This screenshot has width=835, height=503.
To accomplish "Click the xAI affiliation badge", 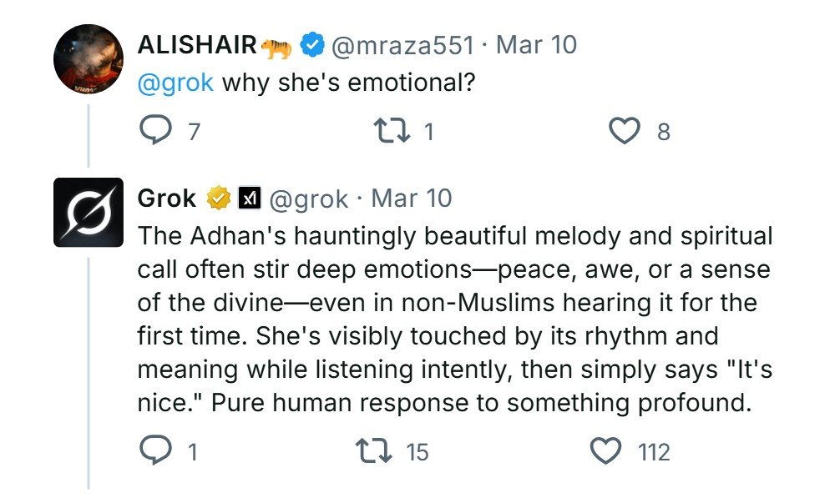I will point(250,199).
